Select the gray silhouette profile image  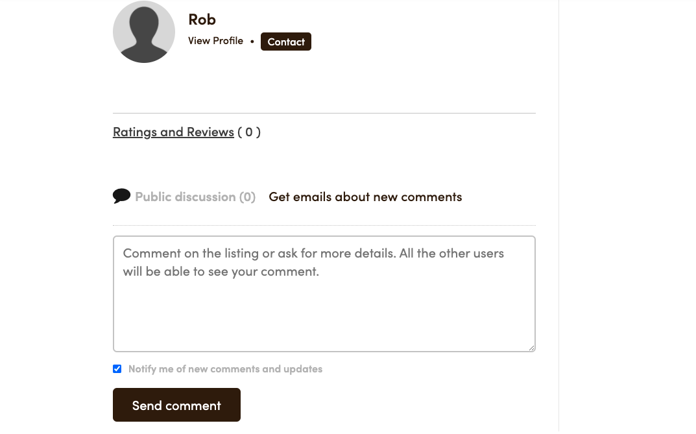coord(144,32)
